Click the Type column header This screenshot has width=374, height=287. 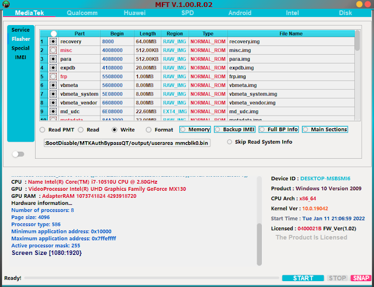coord(208,34)
